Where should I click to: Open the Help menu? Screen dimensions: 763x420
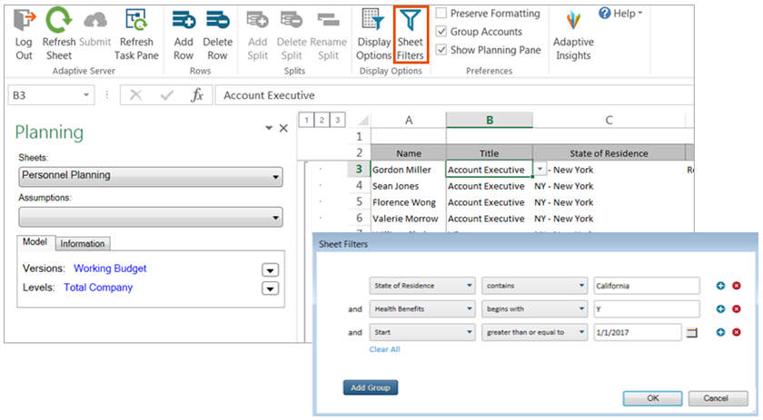pos(620,14)
